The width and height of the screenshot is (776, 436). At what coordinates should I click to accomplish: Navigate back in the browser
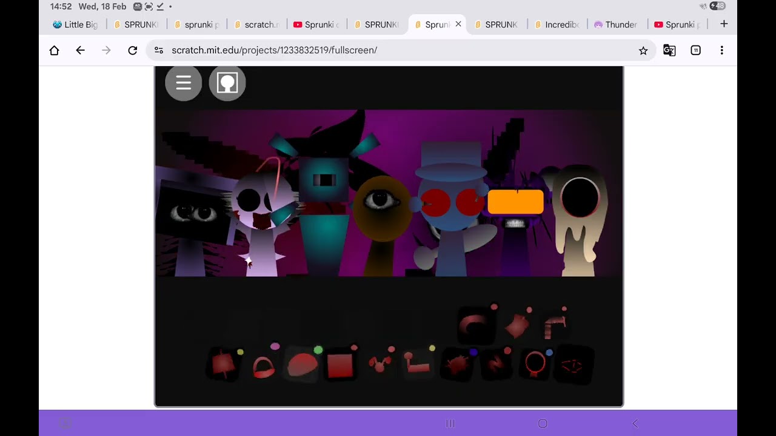tap(80, 50)
